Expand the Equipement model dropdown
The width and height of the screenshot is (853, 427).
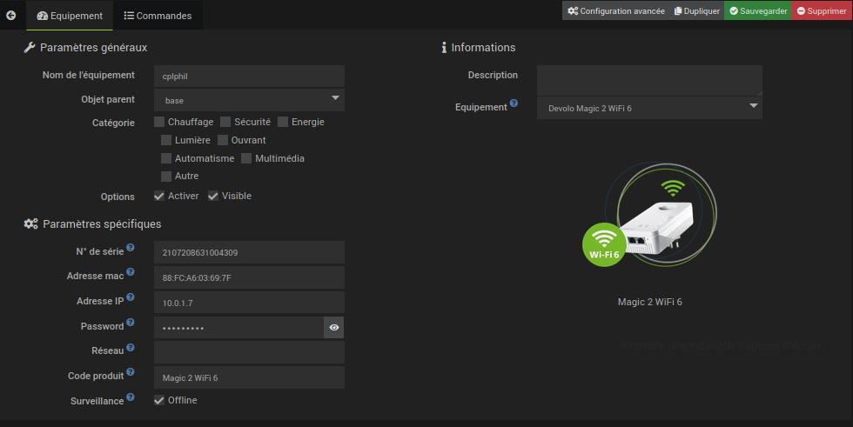[x=649, y=108]
